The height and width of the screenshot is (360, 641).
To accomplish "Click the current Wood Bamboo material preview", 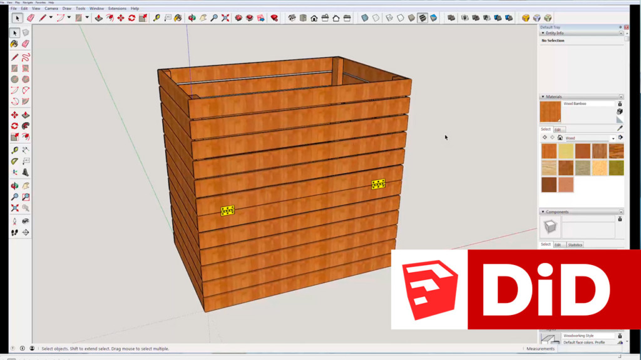I will [550, 112].
